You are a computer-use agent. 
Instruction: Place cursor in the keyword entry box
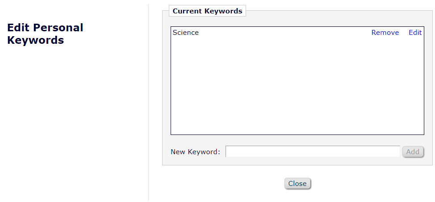tap(313, 152)
